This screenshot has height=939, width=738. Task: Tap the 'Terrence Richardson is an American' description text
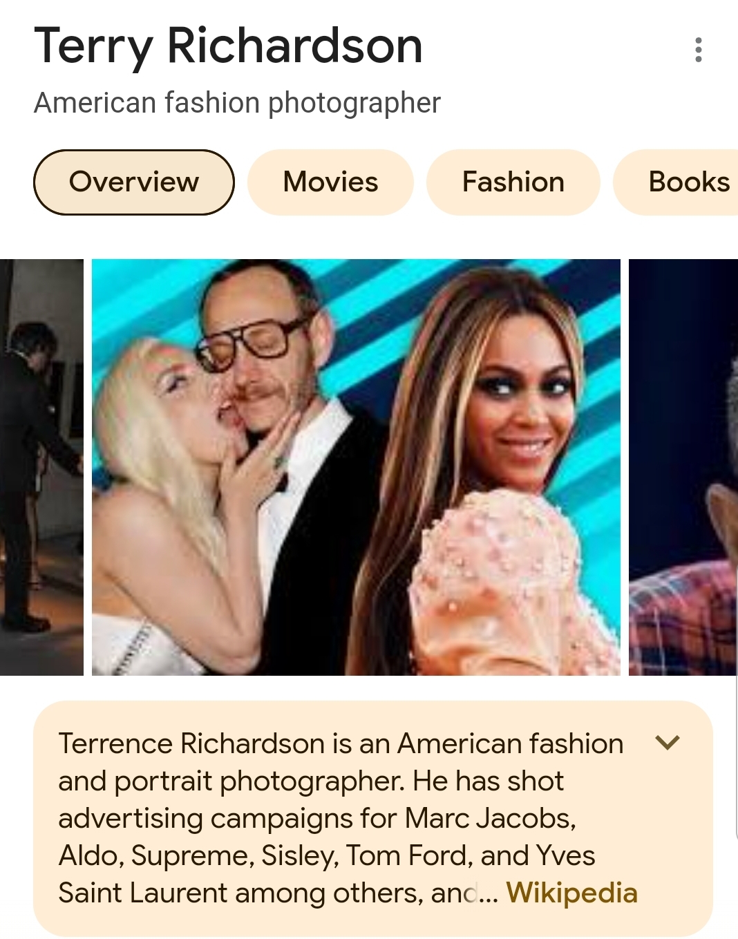(x=341, y=818)
